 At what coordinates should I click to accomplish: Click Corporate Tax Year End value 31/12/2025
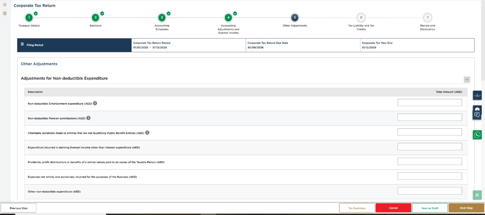click(x=369, y=47)
